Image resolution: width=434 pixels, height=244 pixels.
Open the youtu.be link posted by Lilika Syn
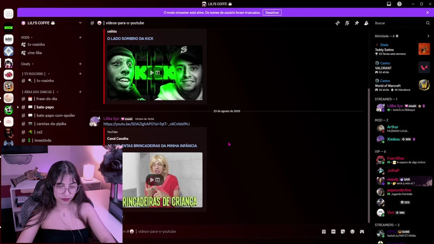click(146, 124)
